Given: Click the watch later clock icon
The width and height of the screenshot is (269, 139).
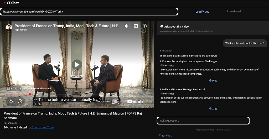Looking at the screenshot, I should [20, 101].
